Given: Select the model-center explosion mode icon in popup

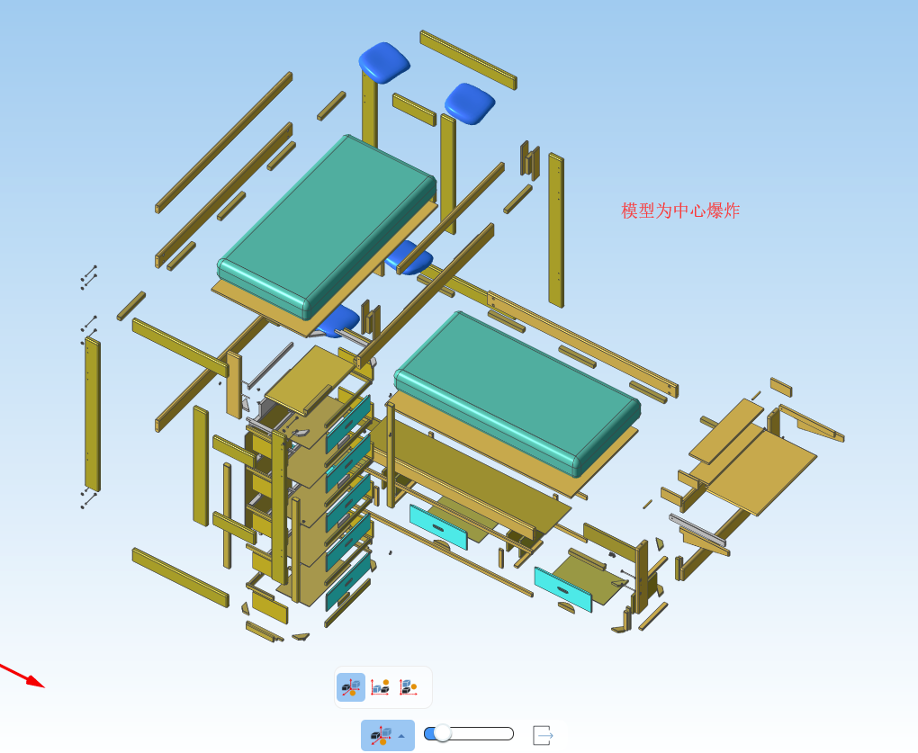Looking at the screenshot, I should tap(351, 687).
